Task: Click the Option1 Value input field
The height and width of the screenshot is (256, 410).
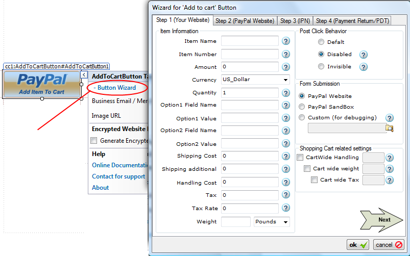Action: [x=250, y=118]
